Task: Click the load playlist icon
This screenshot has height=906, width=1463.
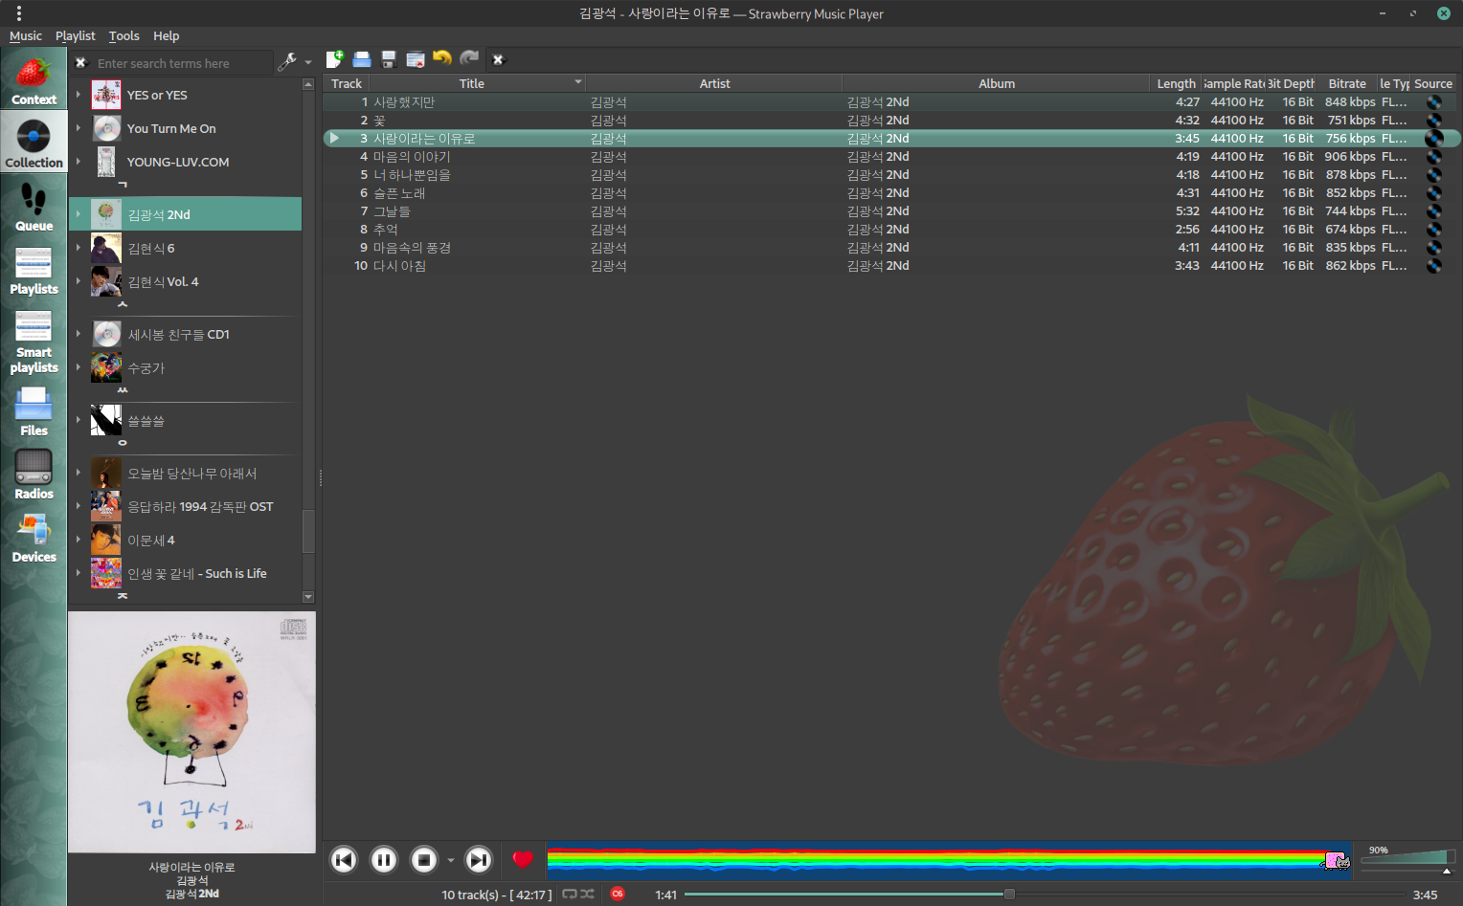Action: [362, 59]
